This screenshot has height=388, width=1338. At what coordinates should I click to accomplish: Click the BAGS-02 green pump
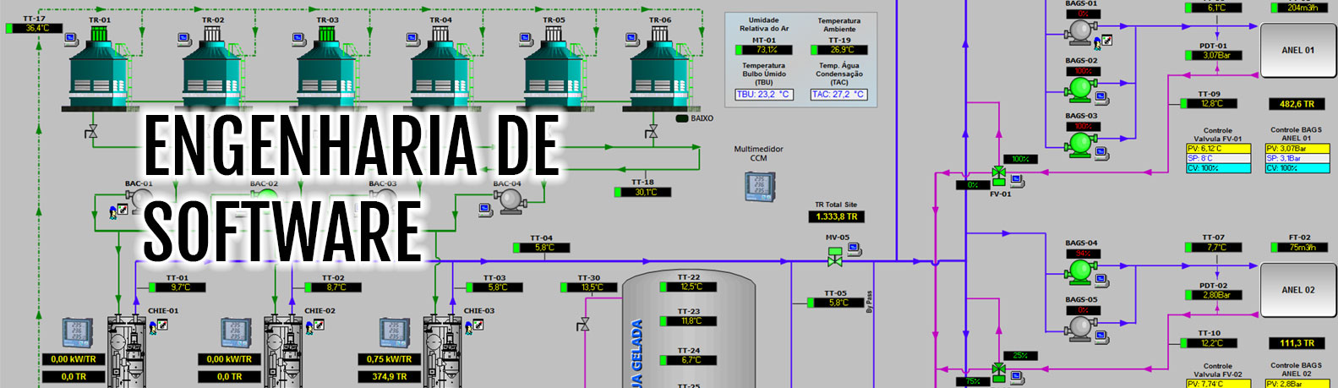pyautogui.click(x=1079, y=87)
